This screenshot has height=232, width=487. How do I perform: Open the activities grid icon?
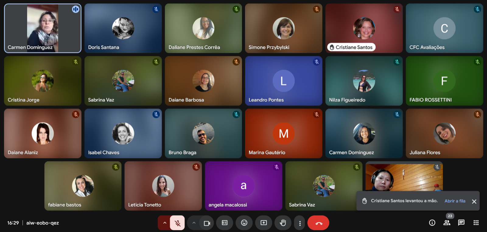pyautogui.click(x=476, y=223)
